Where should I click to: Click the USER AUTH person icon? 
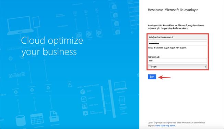coord(85,106)
